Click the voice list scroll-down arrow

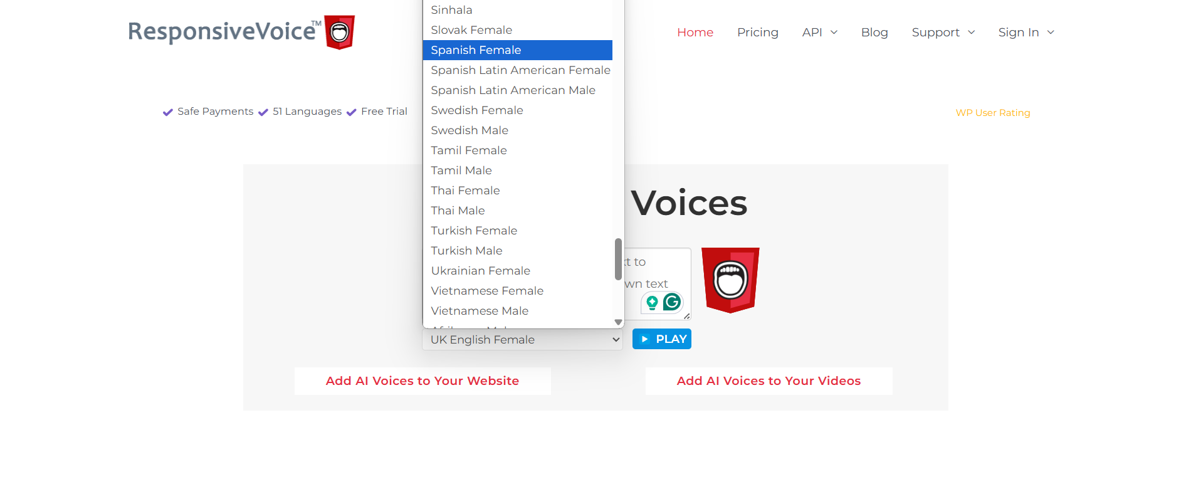click(618, 322)
